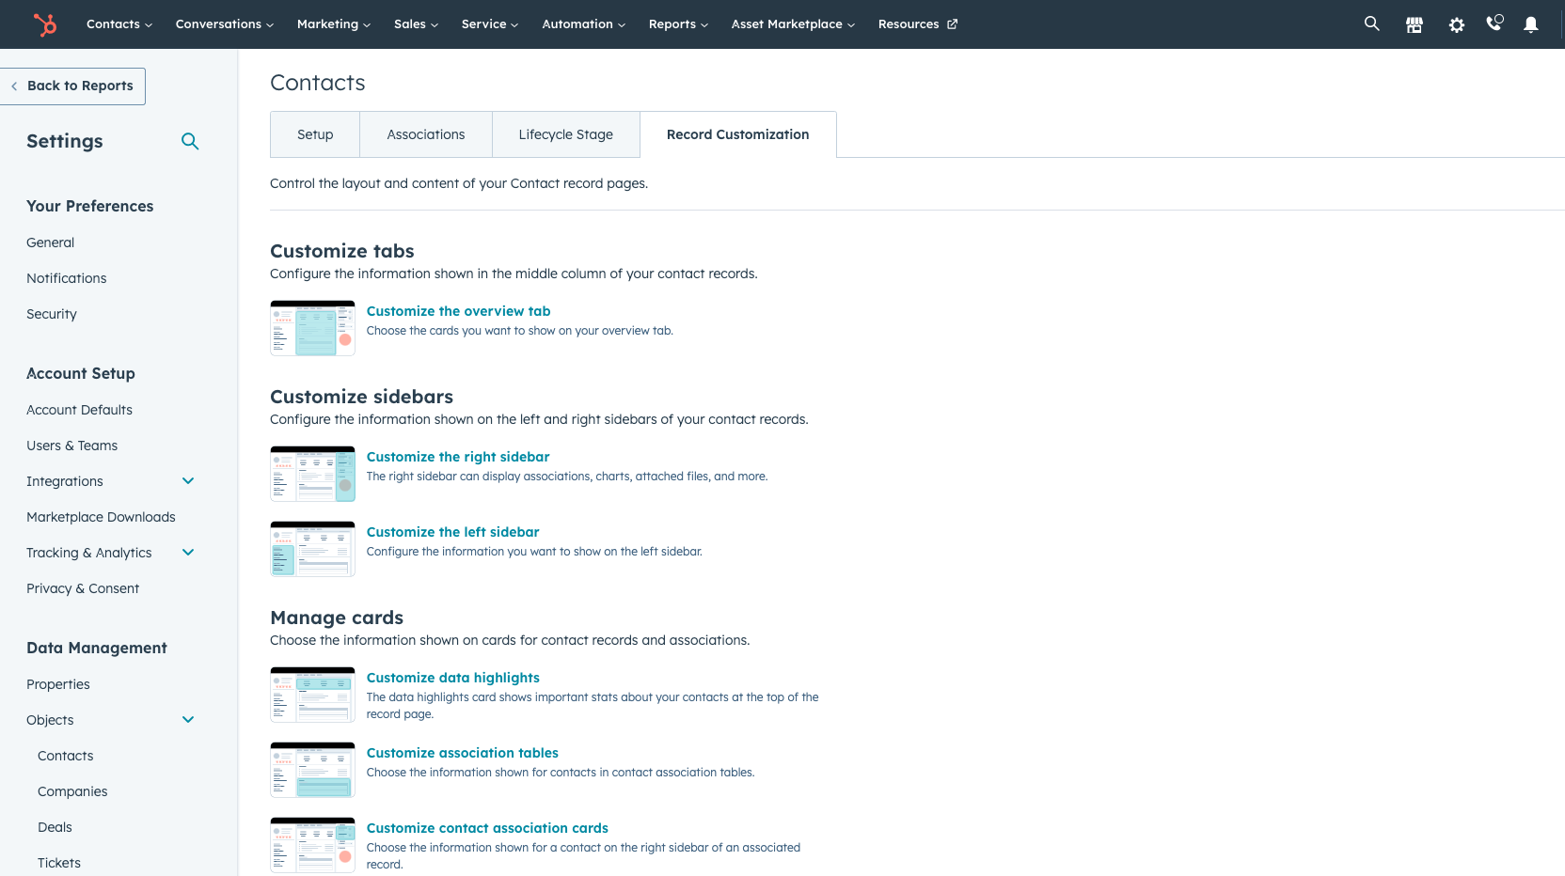Viewport: 1565px width, 876px height.
Task: Open Privacy & Consent settings
Action: (x=83, y=588)
